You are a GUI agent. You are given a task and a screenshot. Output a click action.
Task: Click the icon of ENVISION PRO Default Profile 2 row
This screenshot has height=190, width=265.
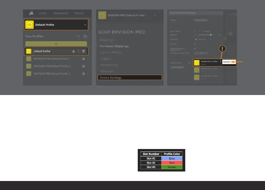29,66
